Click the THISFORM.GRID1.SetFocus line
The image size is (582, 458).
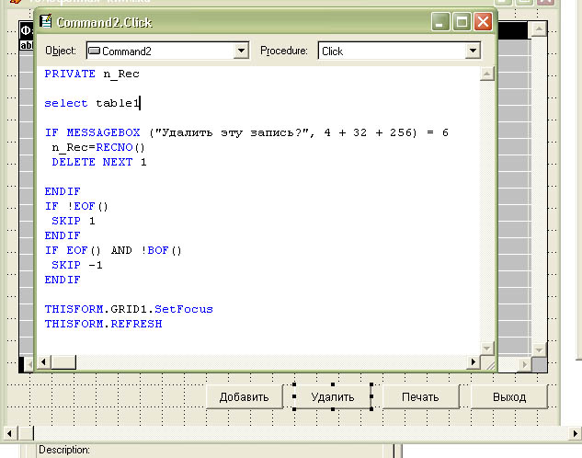tap(129, 309)
